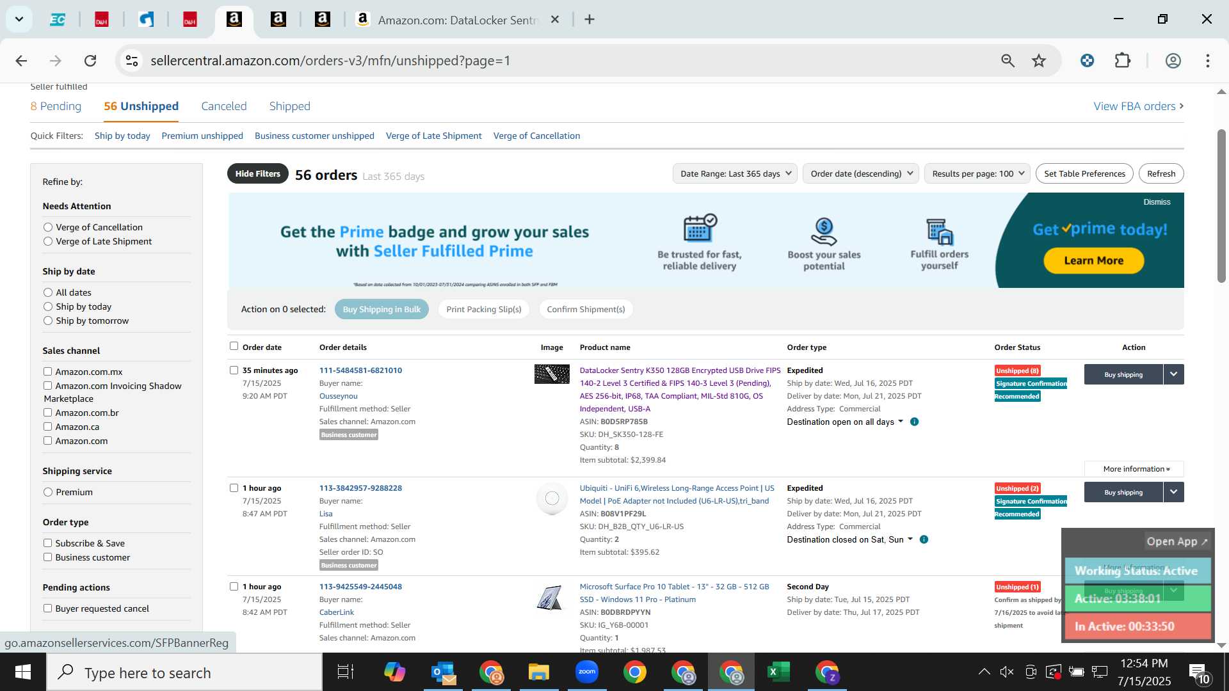Open the notifications icon in the taskbar
1229x691 pixels.
point(1198,672)
